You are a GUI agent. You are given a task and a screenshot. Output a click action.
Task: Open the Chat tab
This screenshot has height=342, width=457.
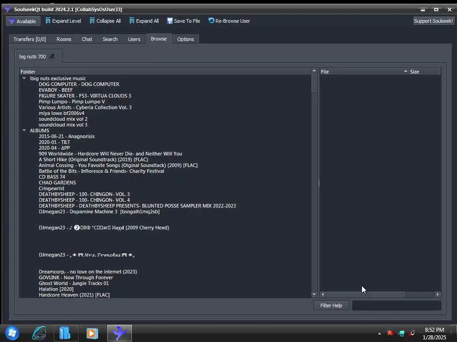coord(87,39)
